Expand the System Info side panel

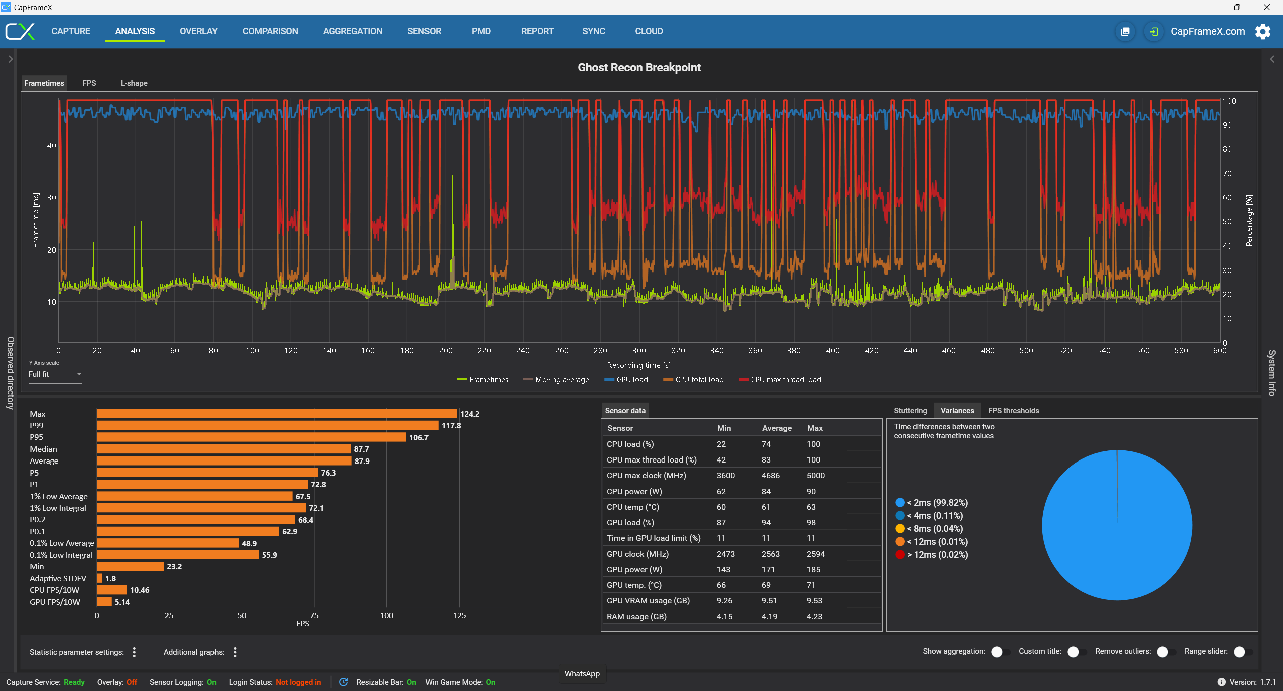pos(1272,59)
